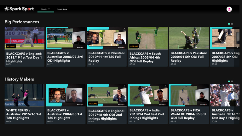Click title 'BLACKCAPS v Pakistan: 2010/11 1st T20 Full Replay'
The width and height of the screenshot is (242, 136).
pyautogui.click(x=107, y=57)
